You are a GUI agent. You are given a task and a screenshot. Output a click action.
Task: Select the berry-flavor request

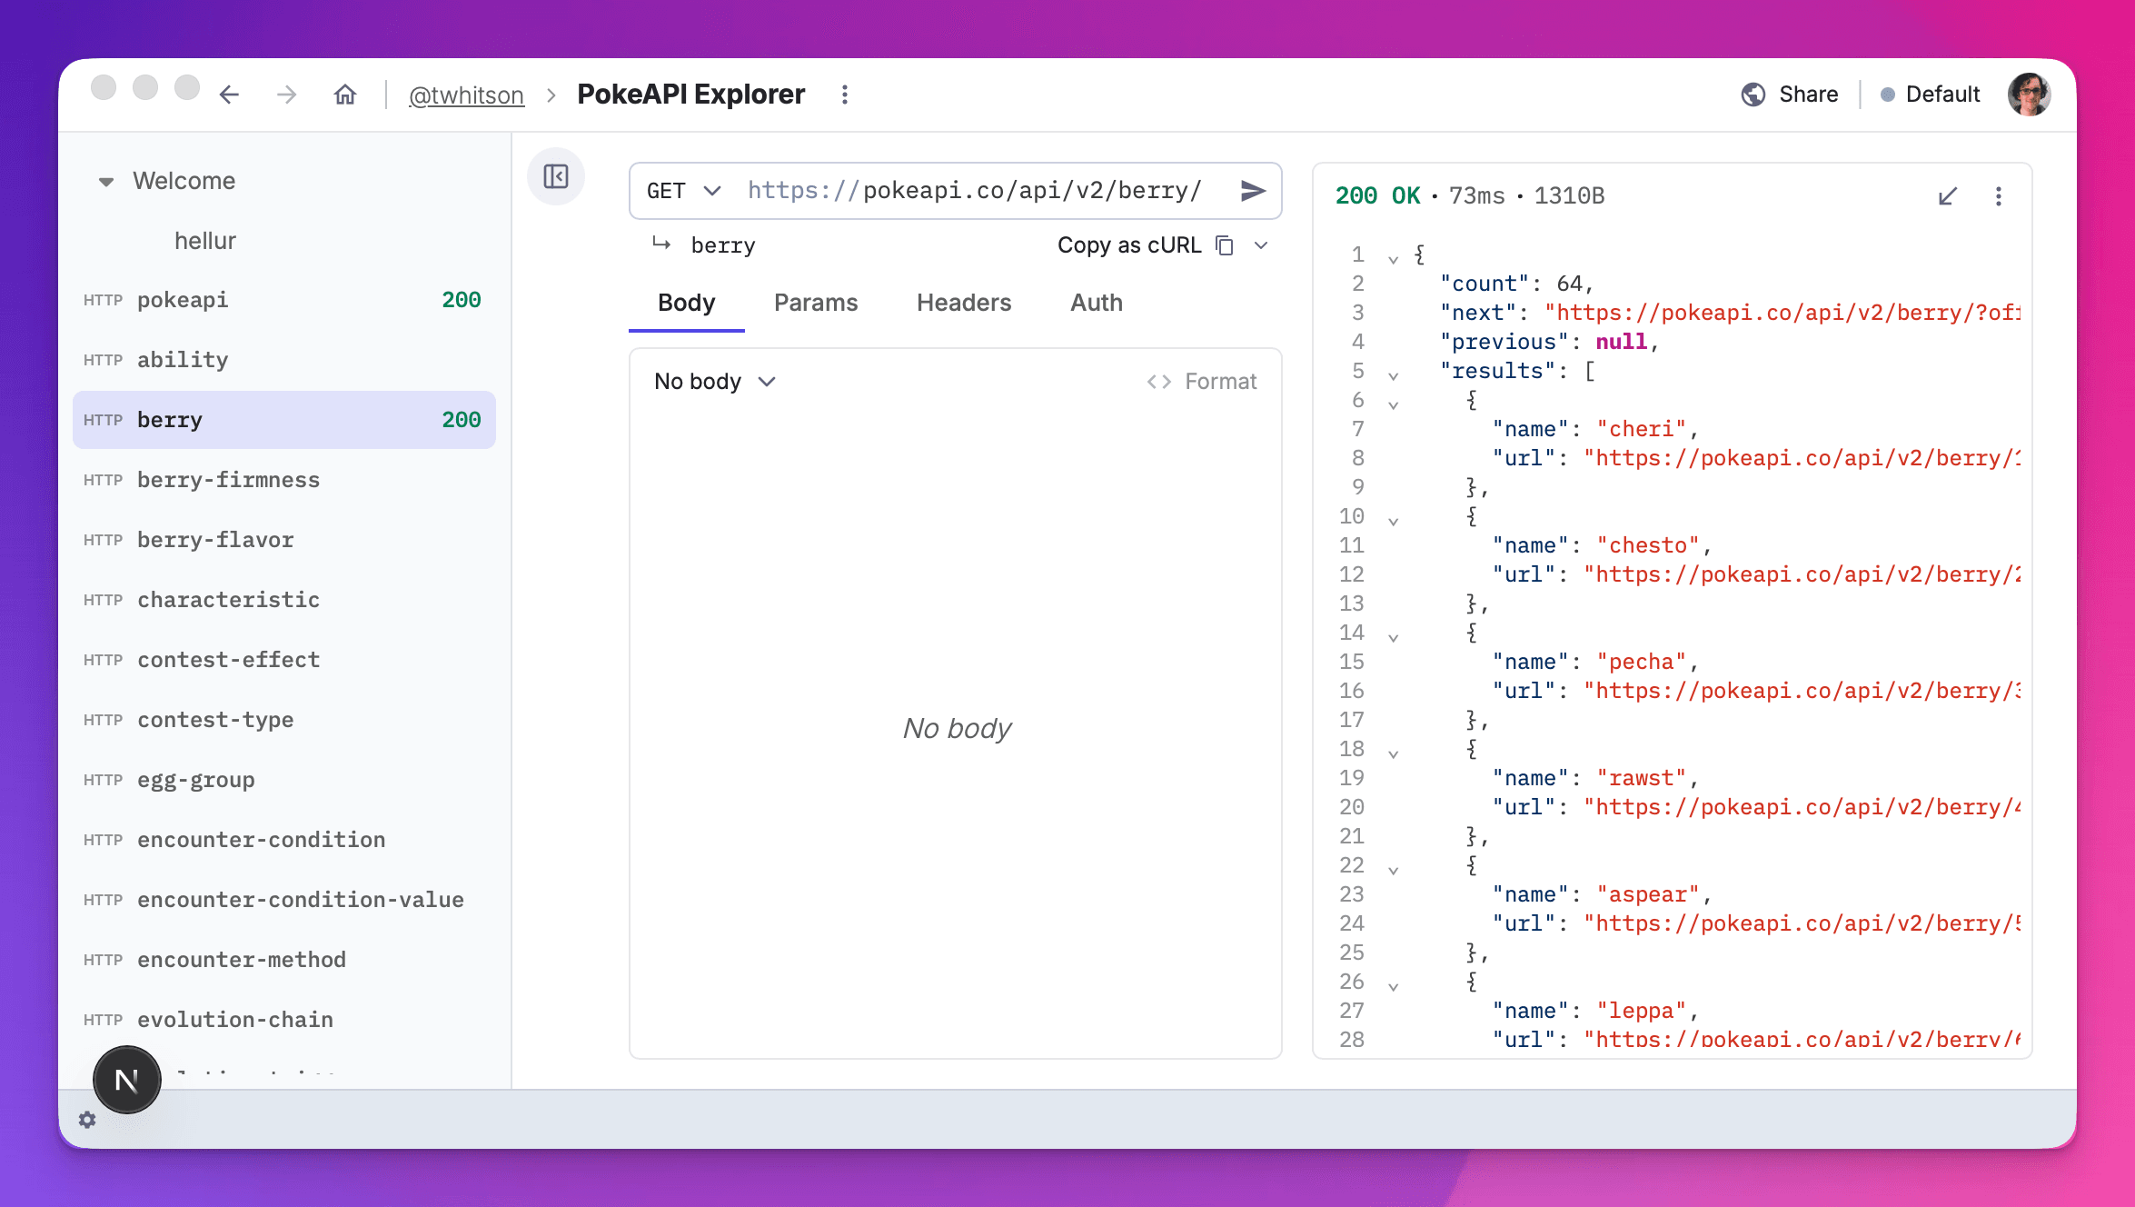(215, 539)
